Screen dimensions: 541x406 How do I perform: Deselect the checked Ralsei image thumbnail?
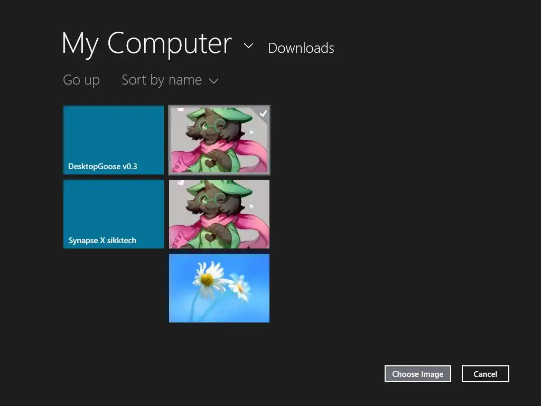click(x=219, y=140)
